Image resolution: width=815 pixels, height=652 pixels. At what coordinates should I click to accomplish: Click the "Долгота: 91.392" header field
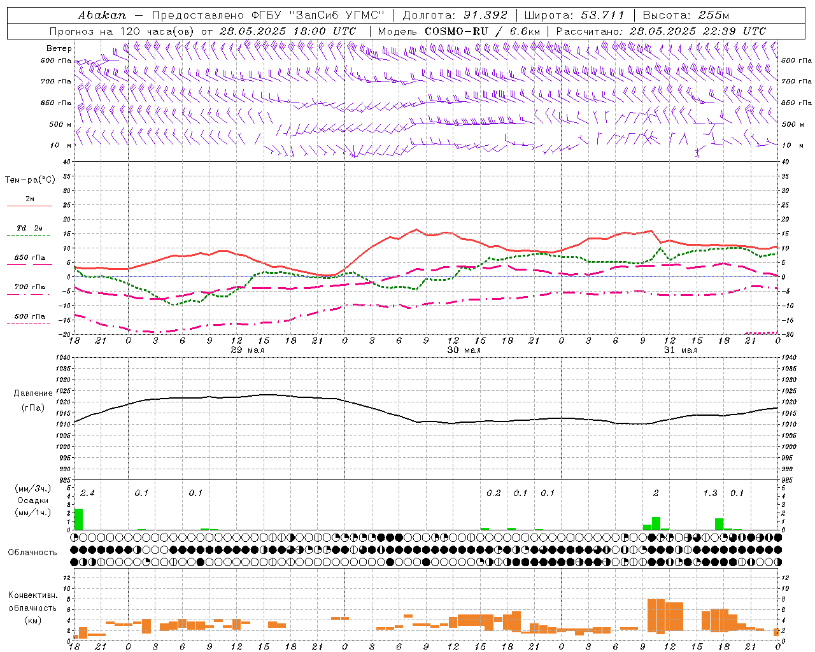[x=455, y=15]
